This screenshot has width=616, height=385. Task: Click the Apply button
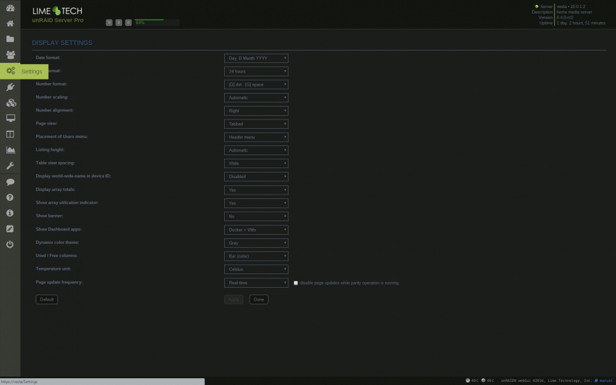[233, 299]
